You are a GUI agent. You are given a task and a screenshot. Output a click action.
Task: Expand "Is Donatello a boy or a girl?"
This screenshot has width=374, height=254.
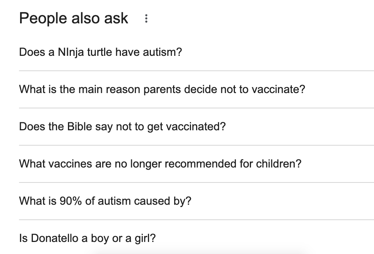[x=87, y=238]
